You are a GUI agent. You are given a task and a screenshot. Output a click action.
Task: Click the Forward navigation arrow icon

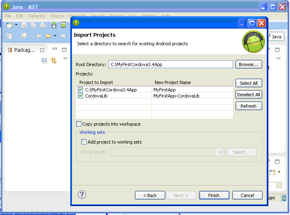(x=63, y=35)
